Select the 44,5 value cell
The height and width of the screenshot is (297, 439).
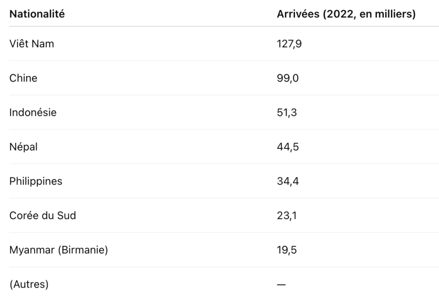point(288,147)
